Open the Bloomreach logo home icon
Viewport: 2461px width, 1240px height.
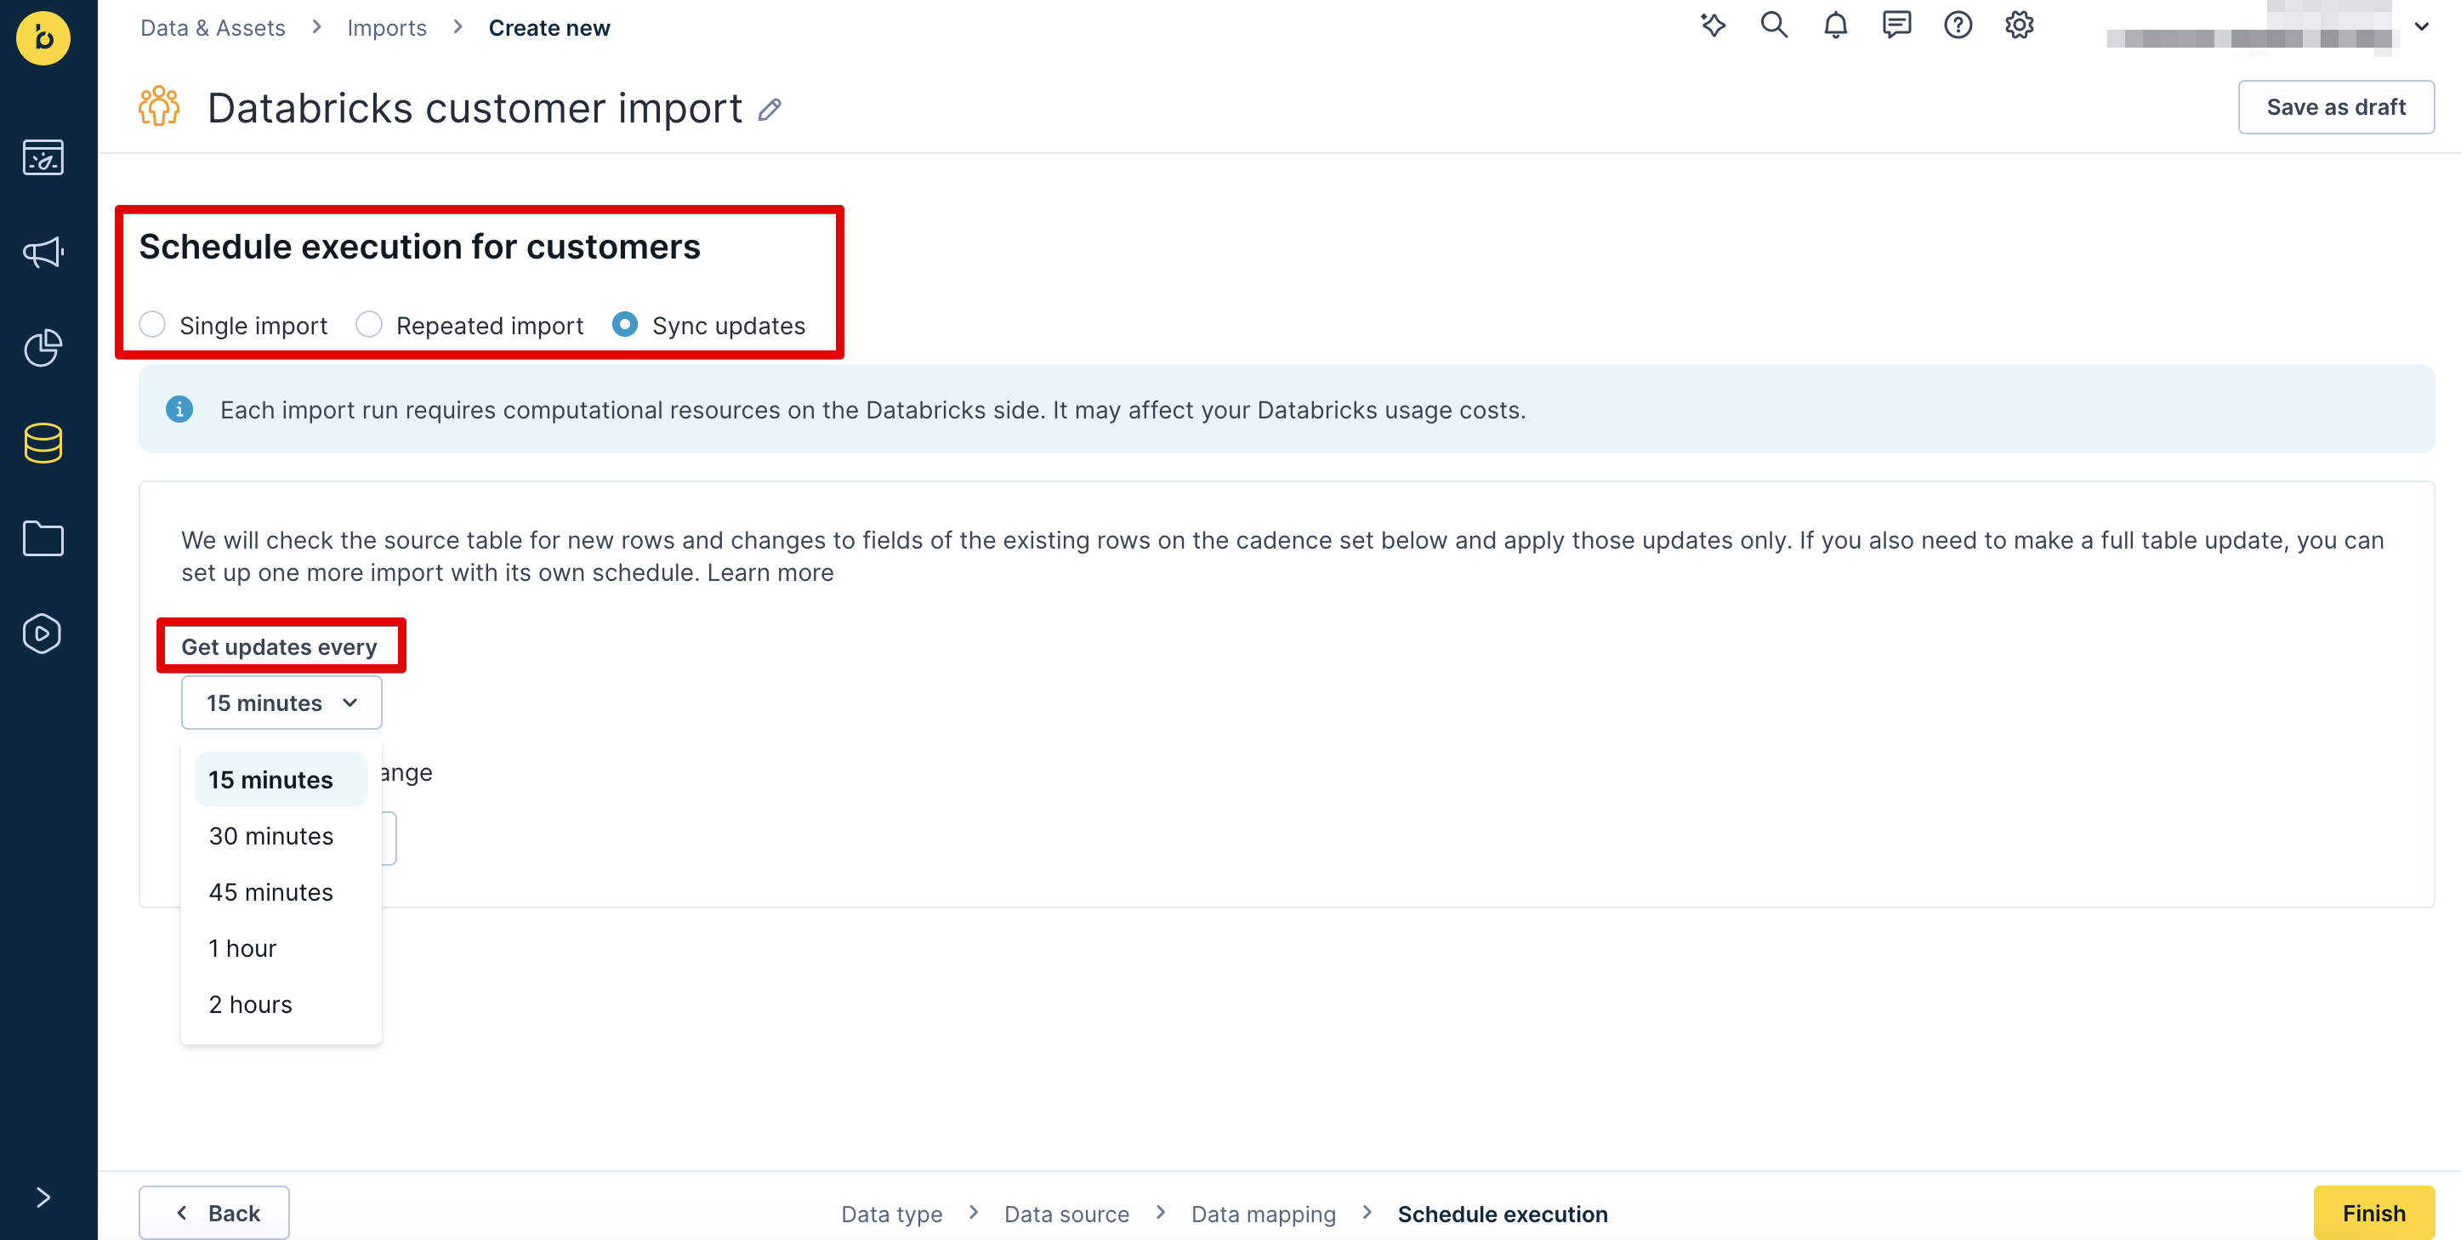pyautogui.click(x=43, y=37)
